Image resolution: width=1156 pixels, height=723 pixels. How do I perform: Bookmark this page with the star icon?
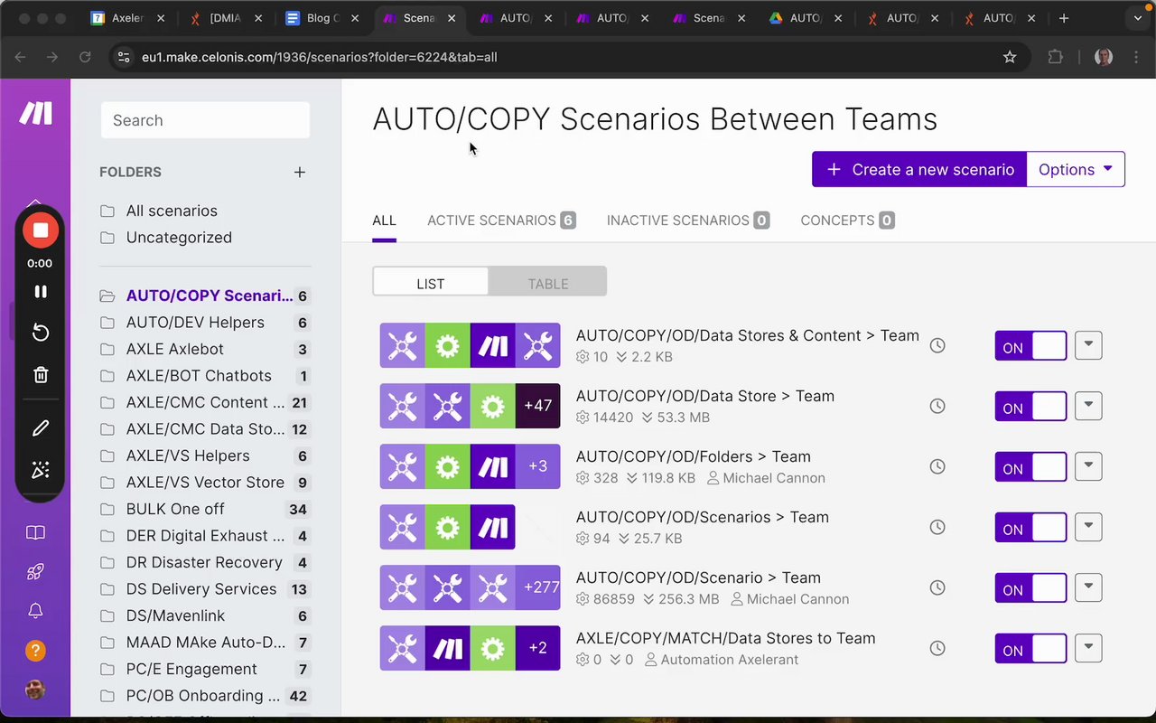tap(1010, 57)
